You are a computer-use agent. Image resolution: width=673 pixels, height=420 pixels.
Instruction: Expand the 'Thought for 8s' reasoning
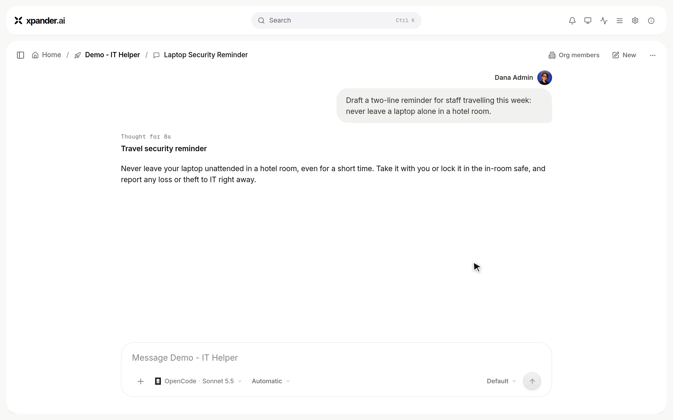tap(146, 137)
